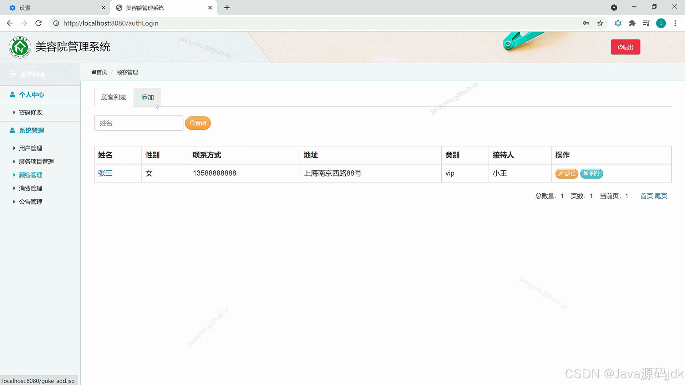
Task: Open the profile avatar J
Action: coord(661,23)
